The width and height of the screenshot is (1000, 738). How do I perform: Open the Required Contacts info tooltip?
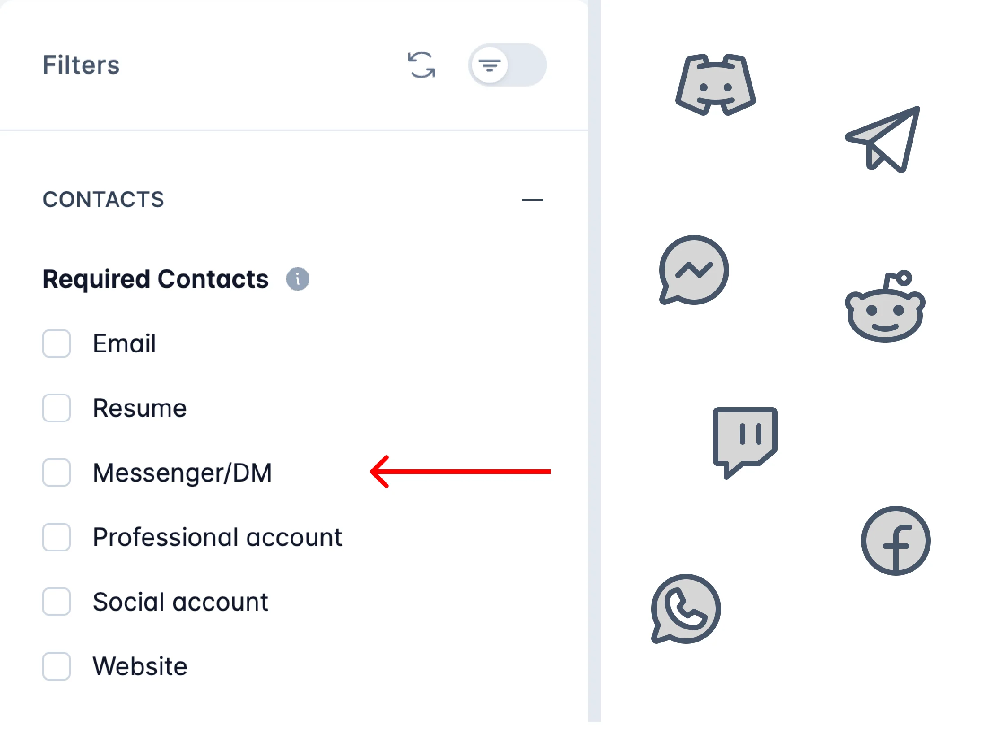298,279
